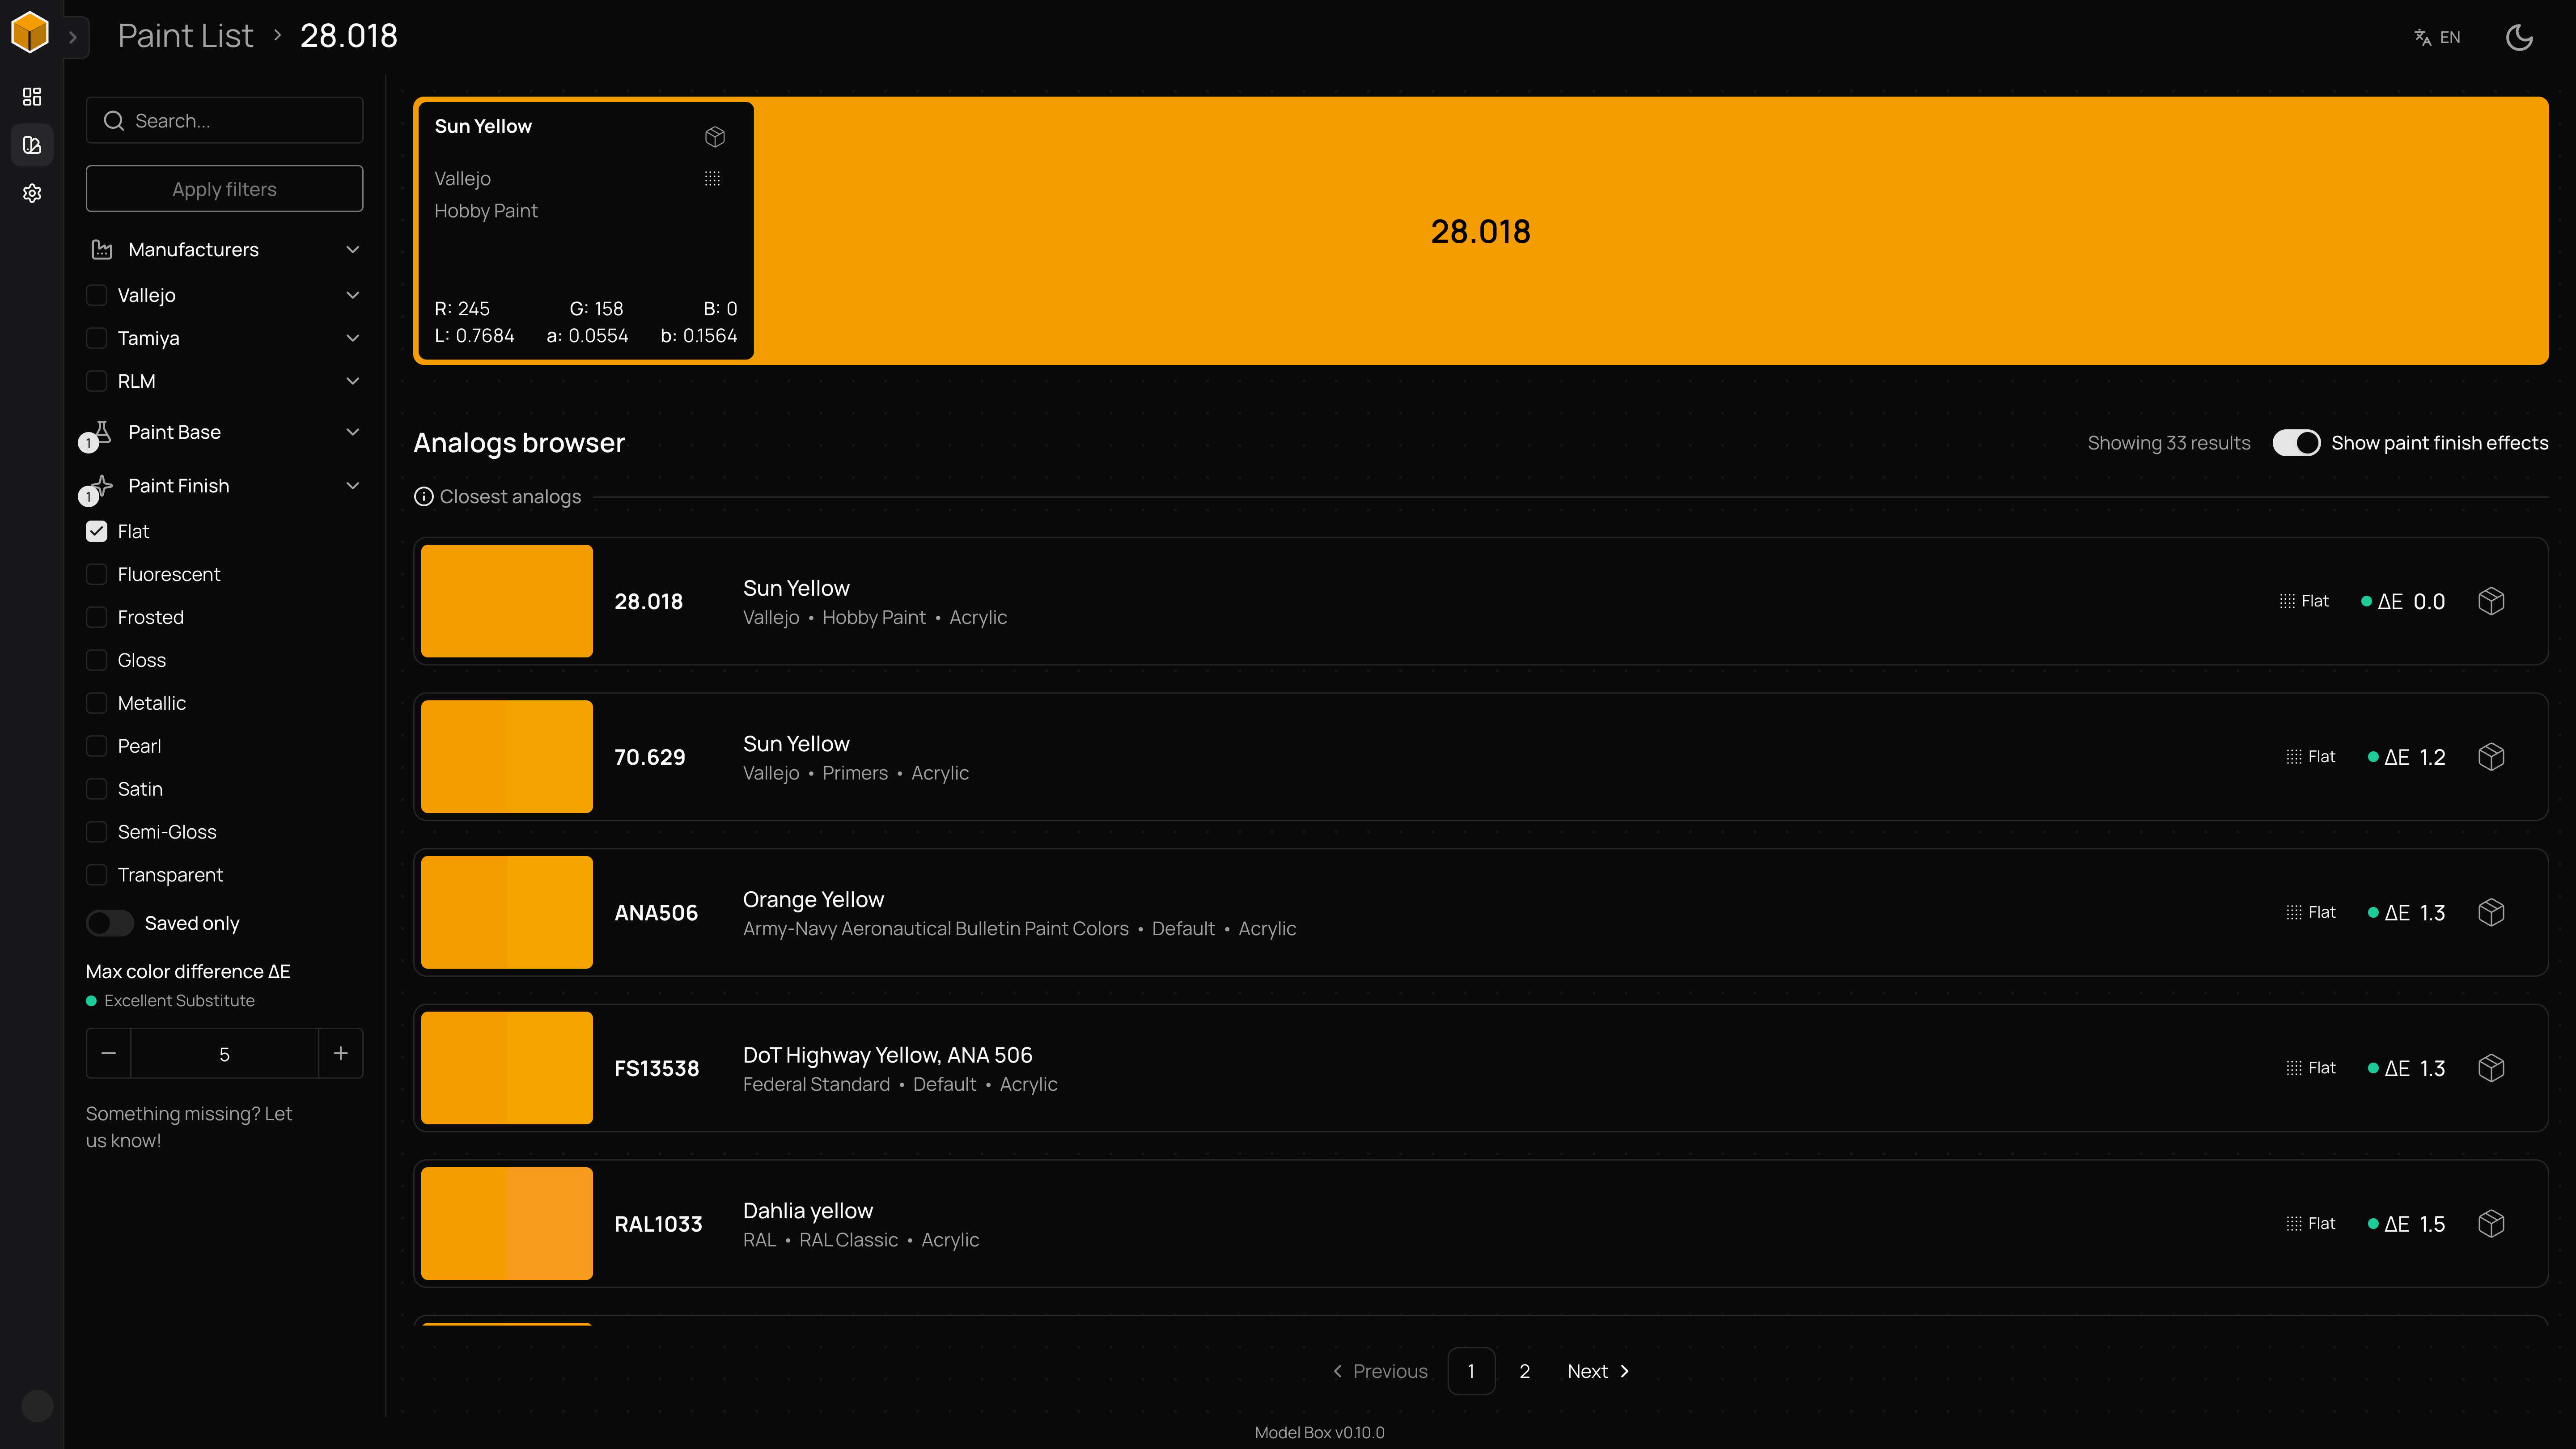The width and height of the screenshot is (2576, 1449).
Task: Enable the Saved only toggle
Action: tap(109, 923)
